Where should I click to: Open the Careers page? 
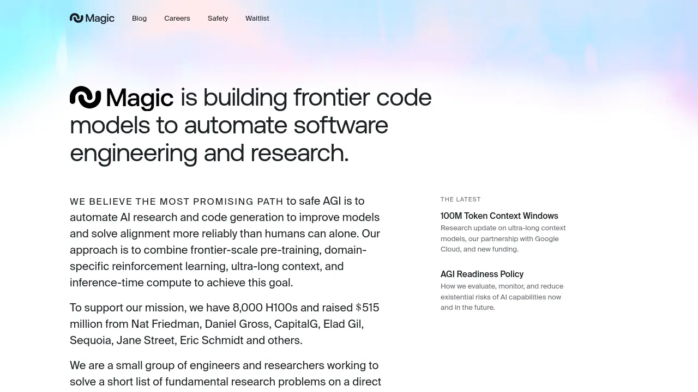[x=177, y=19]
